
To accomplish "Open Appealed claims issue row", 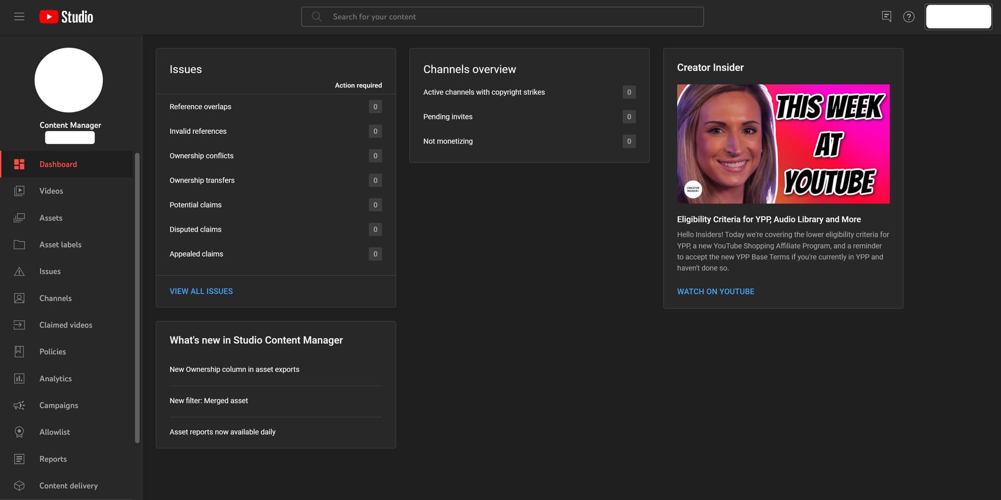I will pos(276,254).
